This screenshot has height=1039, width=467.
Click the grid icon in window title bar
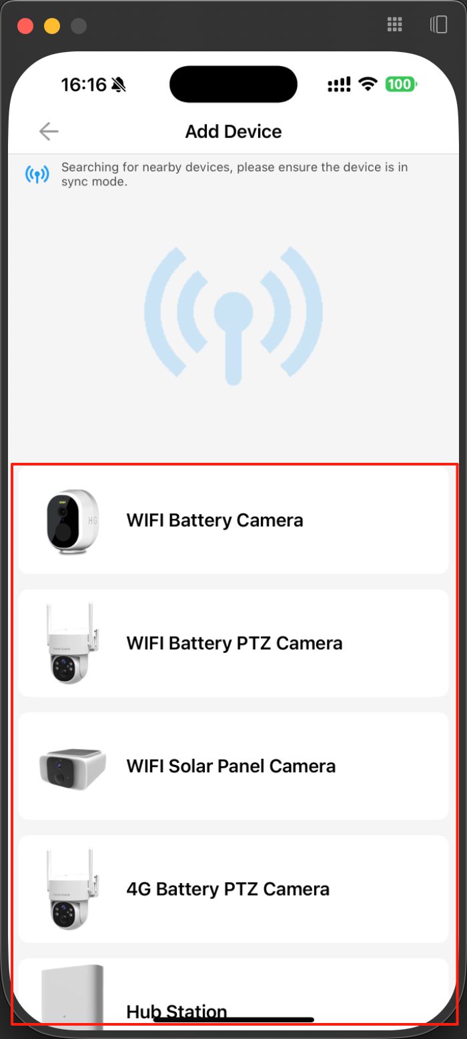[x=395, y=25]
